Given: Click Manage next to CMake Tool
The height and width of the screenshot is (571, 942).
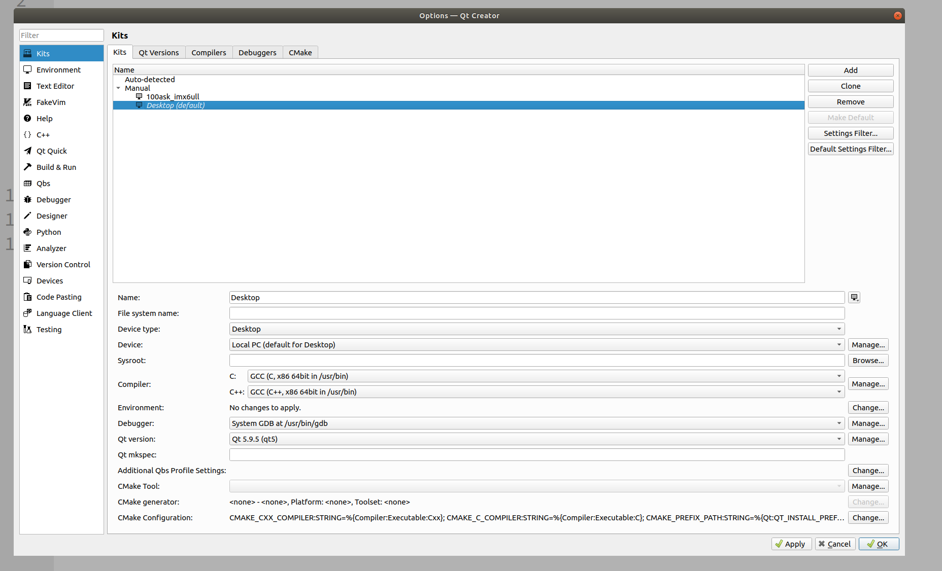Looking at the screenshot, I should tap(868, 486).
